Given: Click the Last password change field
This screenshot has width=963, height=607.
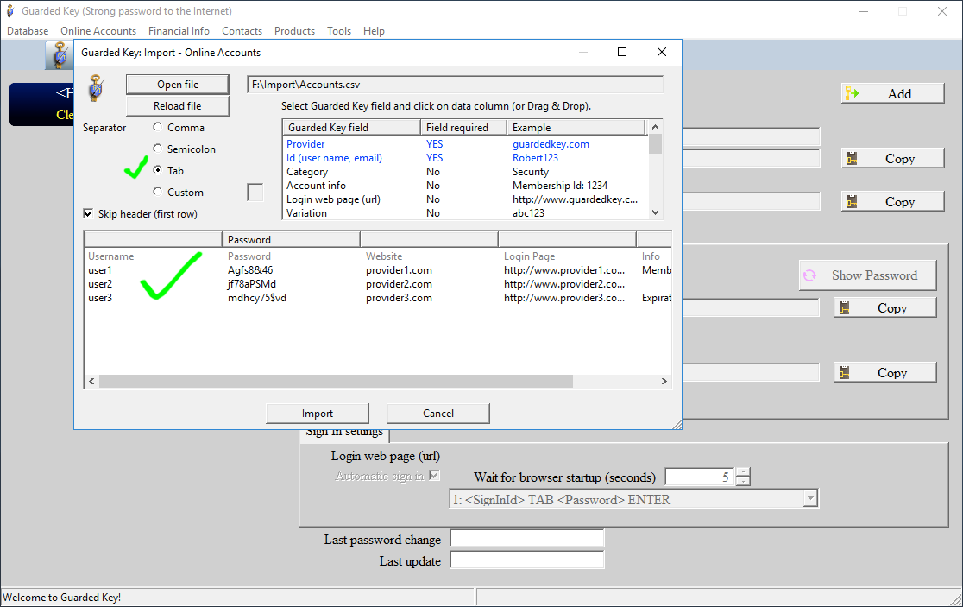Looking at the screenshot, I should coord(527,538).
